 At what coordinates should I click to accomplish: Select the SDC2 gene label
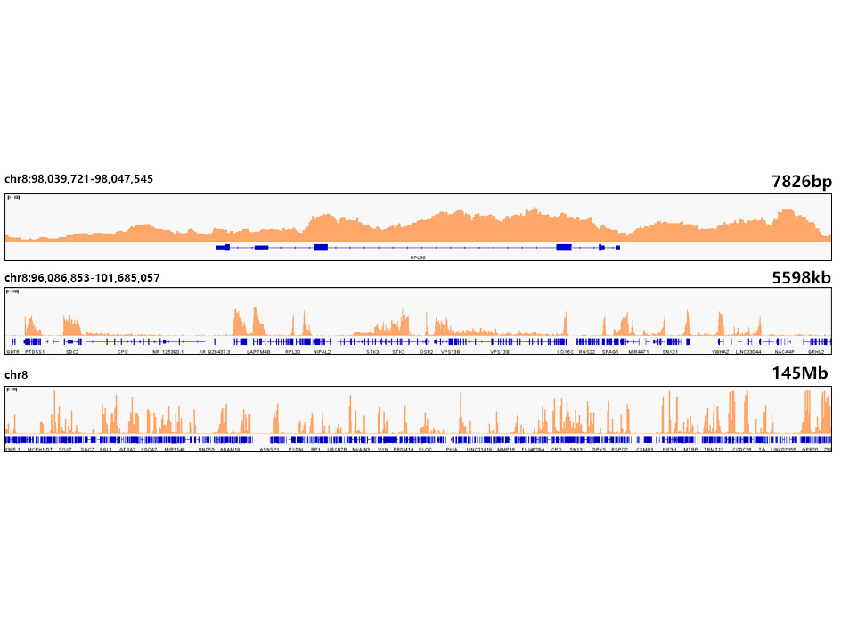[72, 352]
